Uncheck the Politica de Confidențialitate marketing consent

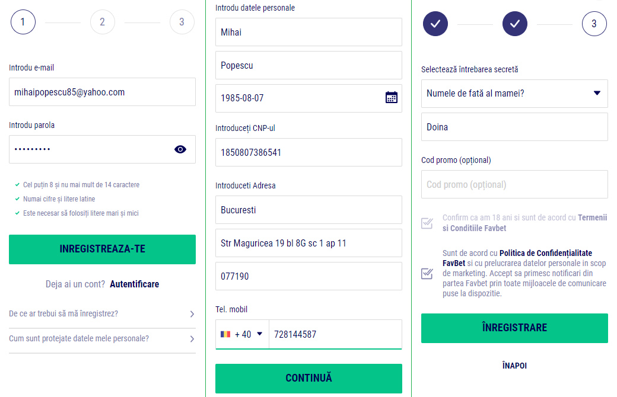[x=427, y=273]
